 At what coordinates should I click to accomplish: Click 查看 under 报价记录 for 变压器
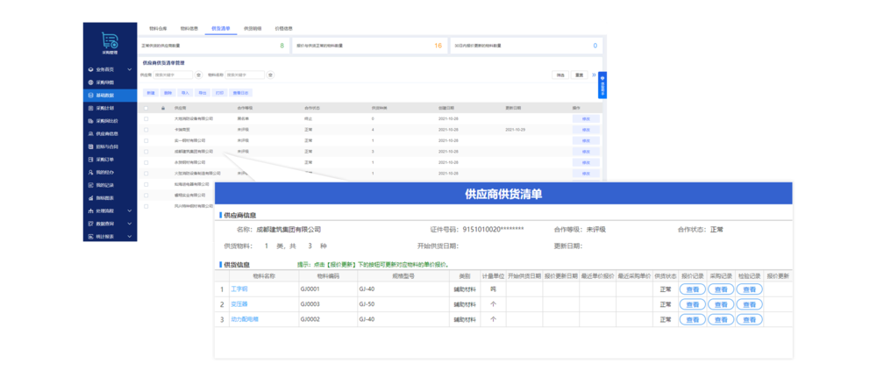[x=692, y=304]
